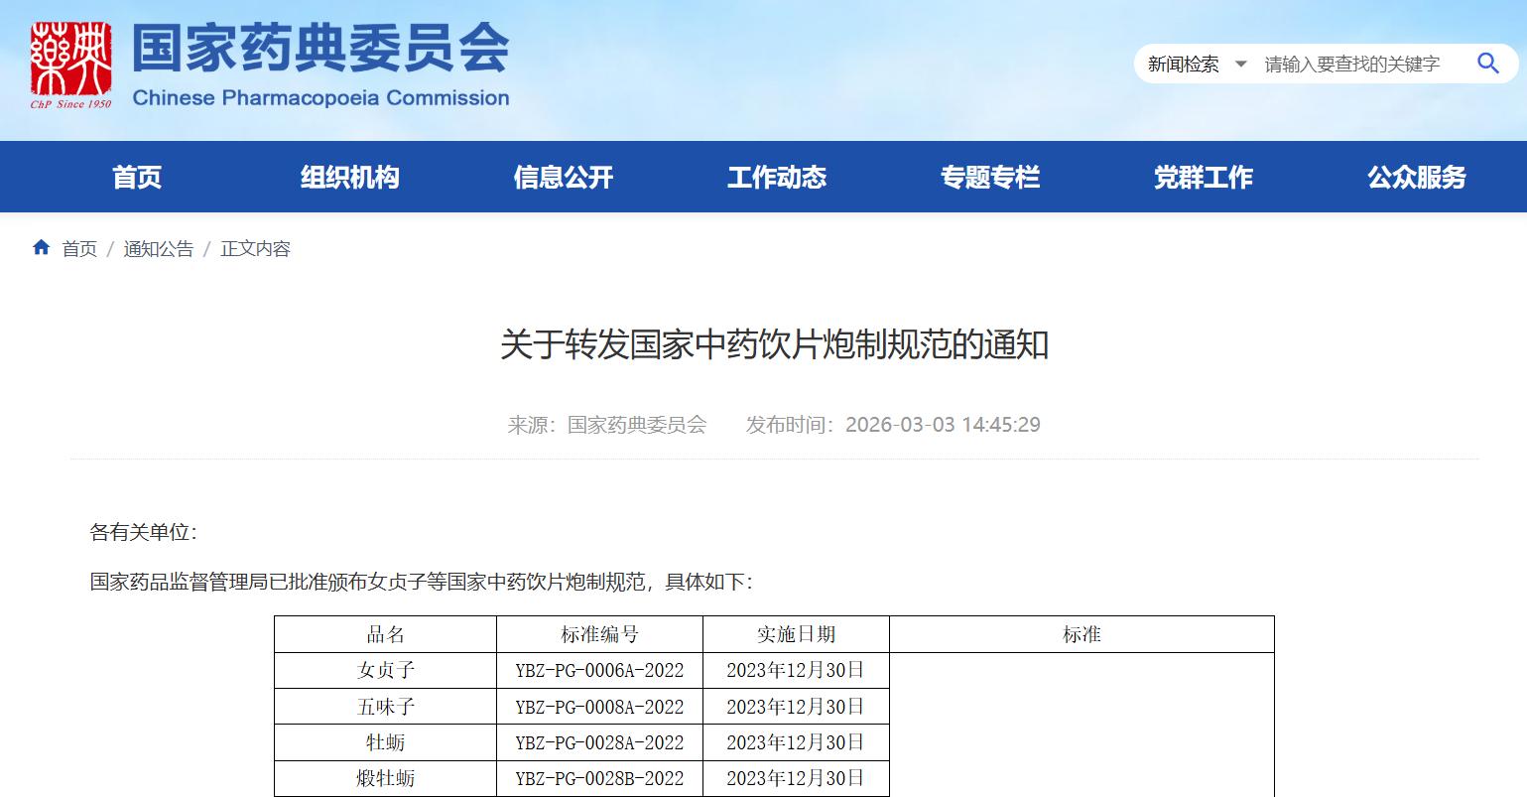Viewport: 1527px width, 797px height.
Task: Open the 首页 navigation menu item
Action: tap(137, 178)
